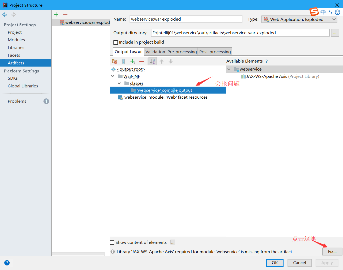Switch to the Pre-processing tab
This screenshot has height=270, width=343.
[182, 52]
